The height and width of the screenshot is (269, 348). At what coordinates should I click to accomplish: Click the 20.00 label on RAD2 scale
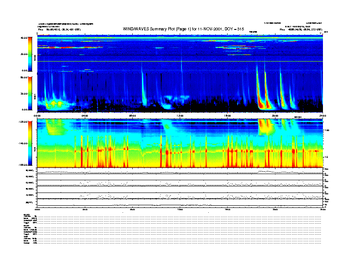click(24, 54)
